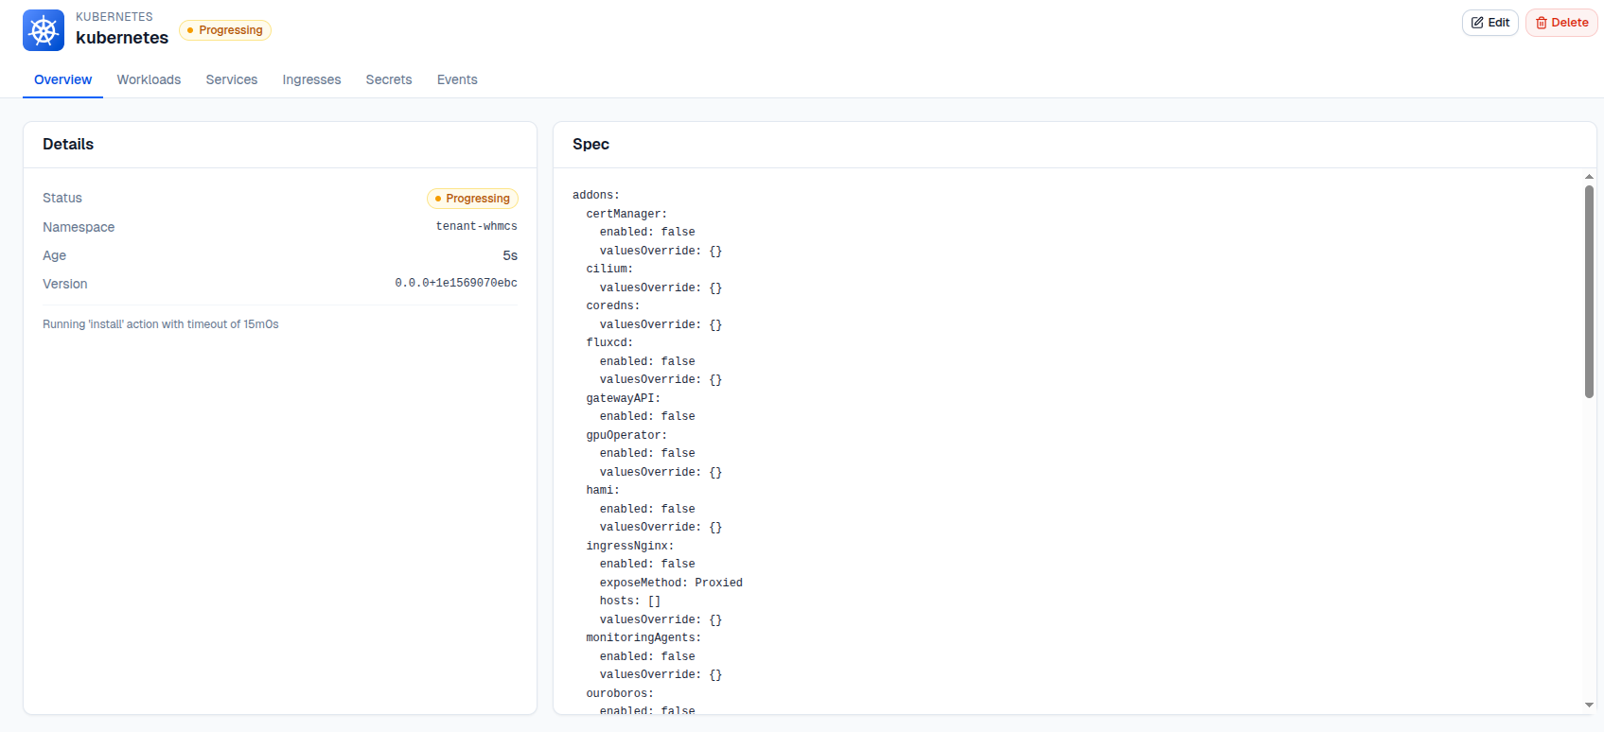Click the Delete button label
This screenshot has width=1604, height=732.
tap(1570, 23)
